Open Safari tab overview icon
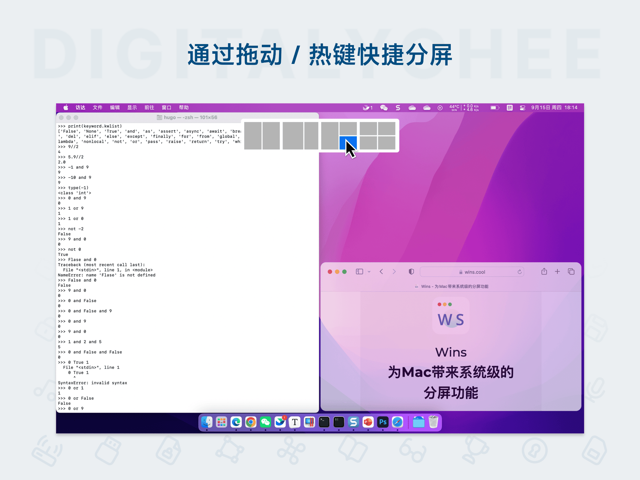The image size is (640, 480). (x=571, y=271)
